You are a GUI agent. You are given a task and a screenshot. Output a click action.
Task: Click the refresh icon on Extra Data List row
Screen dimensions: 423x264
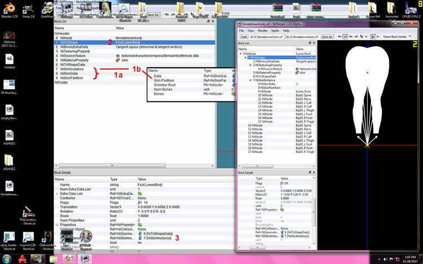pos(140,193)
